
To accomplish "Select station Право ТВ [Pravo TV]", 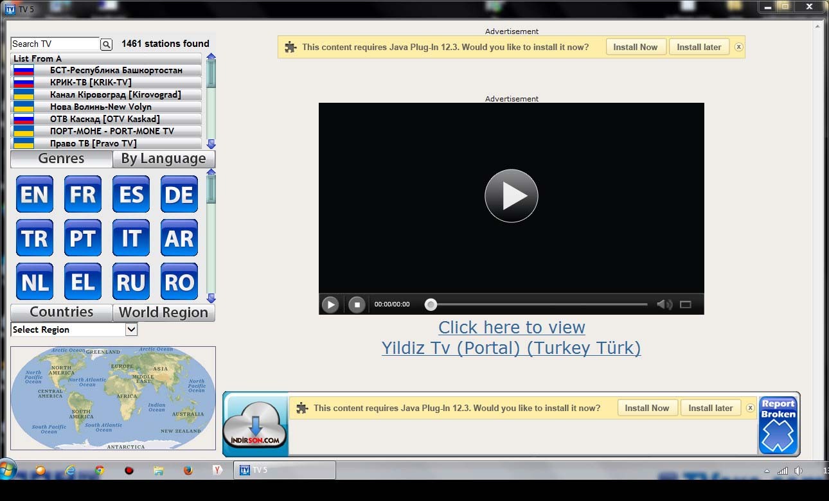I will point(106,143).
